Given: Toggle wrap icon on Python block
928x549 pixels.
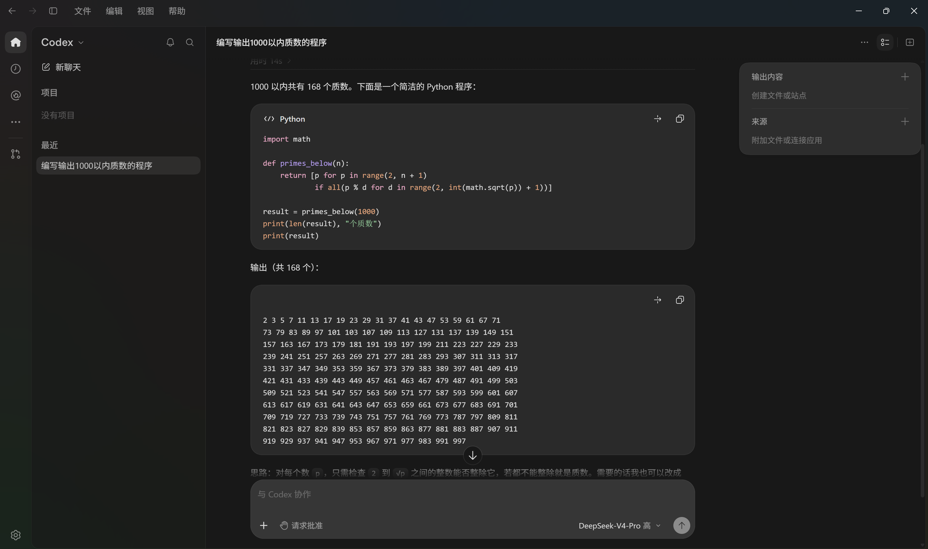Looking at the screenshot, I should pyautogui.click(x=658, y=119).
